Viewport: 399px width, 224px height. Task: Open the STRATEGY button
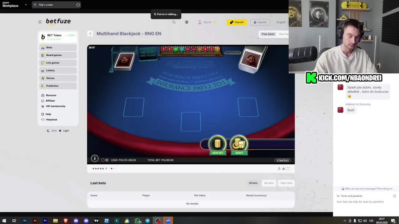pyautogui.click(x=283, y=161)
